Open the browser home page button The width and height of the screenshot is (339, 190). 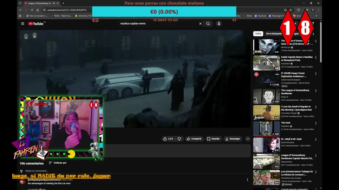click(38, 10)
